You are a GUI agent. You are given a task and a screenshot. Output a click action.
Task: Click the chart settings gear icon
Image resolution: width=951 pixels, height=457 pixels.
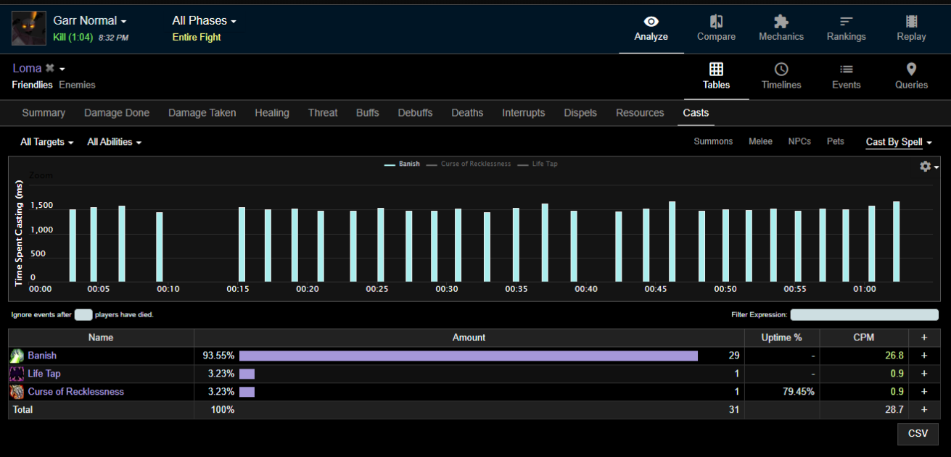click(x=925, y=167)
